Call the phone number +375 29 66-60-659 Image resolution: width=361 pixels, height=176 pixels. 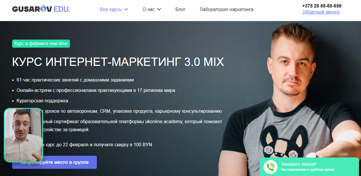322,6
